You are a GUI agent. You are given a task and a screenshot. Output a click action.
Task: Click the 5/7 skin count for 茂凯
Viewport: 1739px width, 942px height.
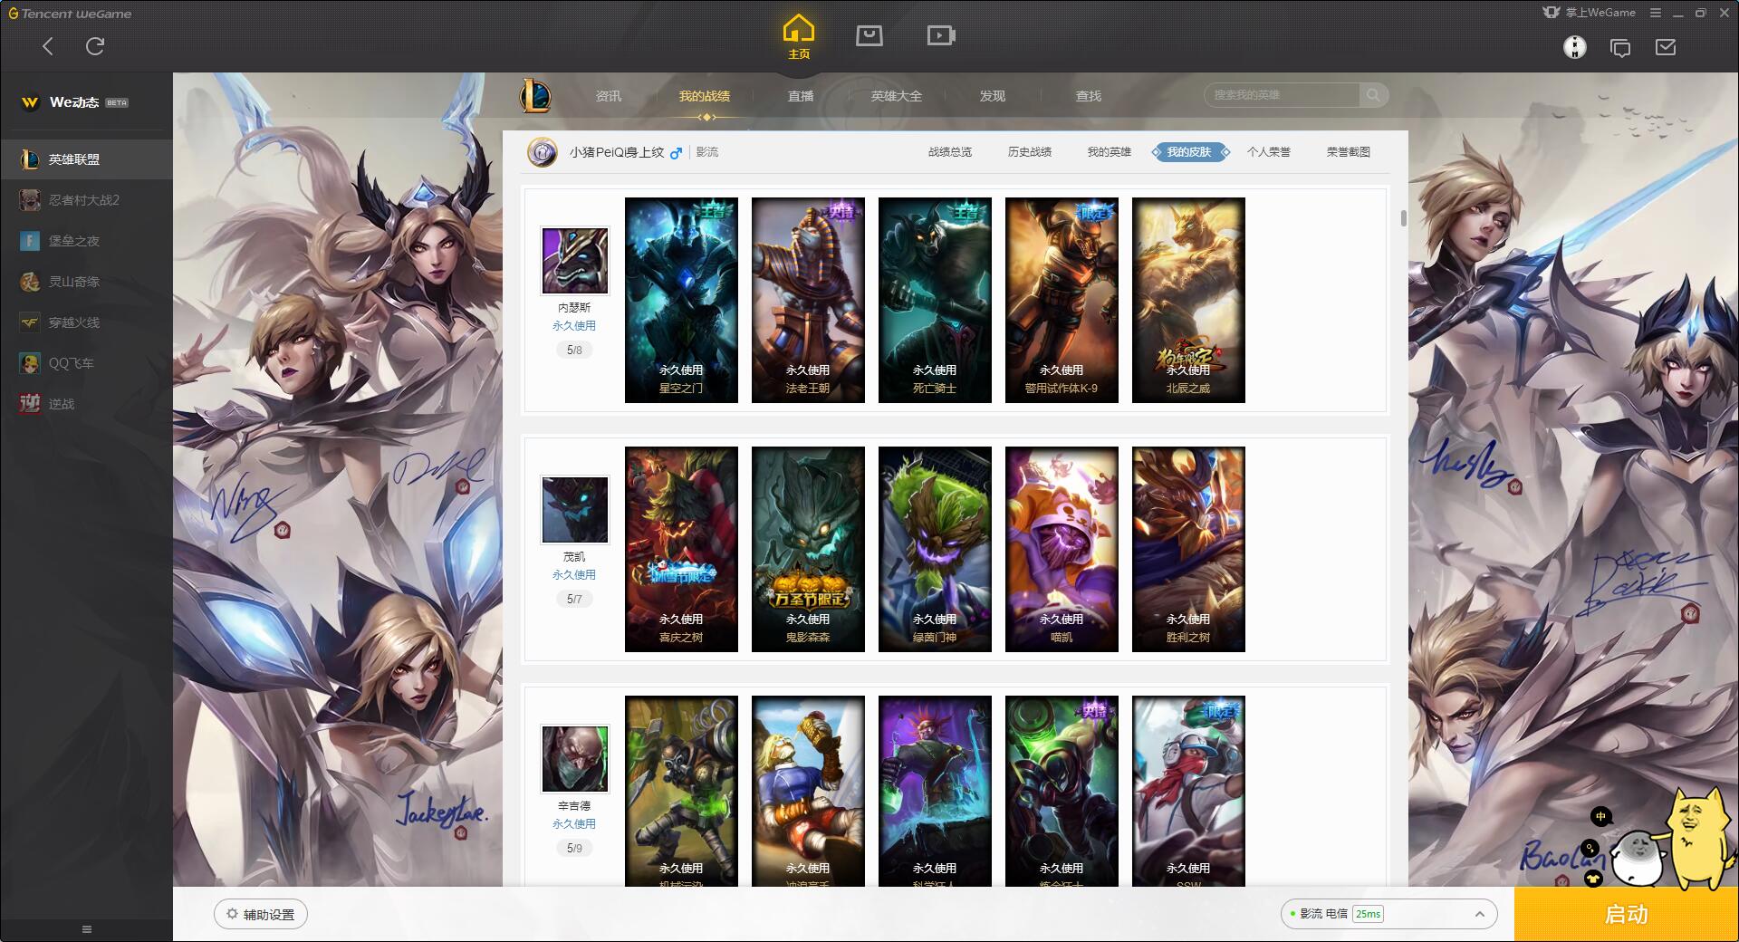[x=574, y=599]
